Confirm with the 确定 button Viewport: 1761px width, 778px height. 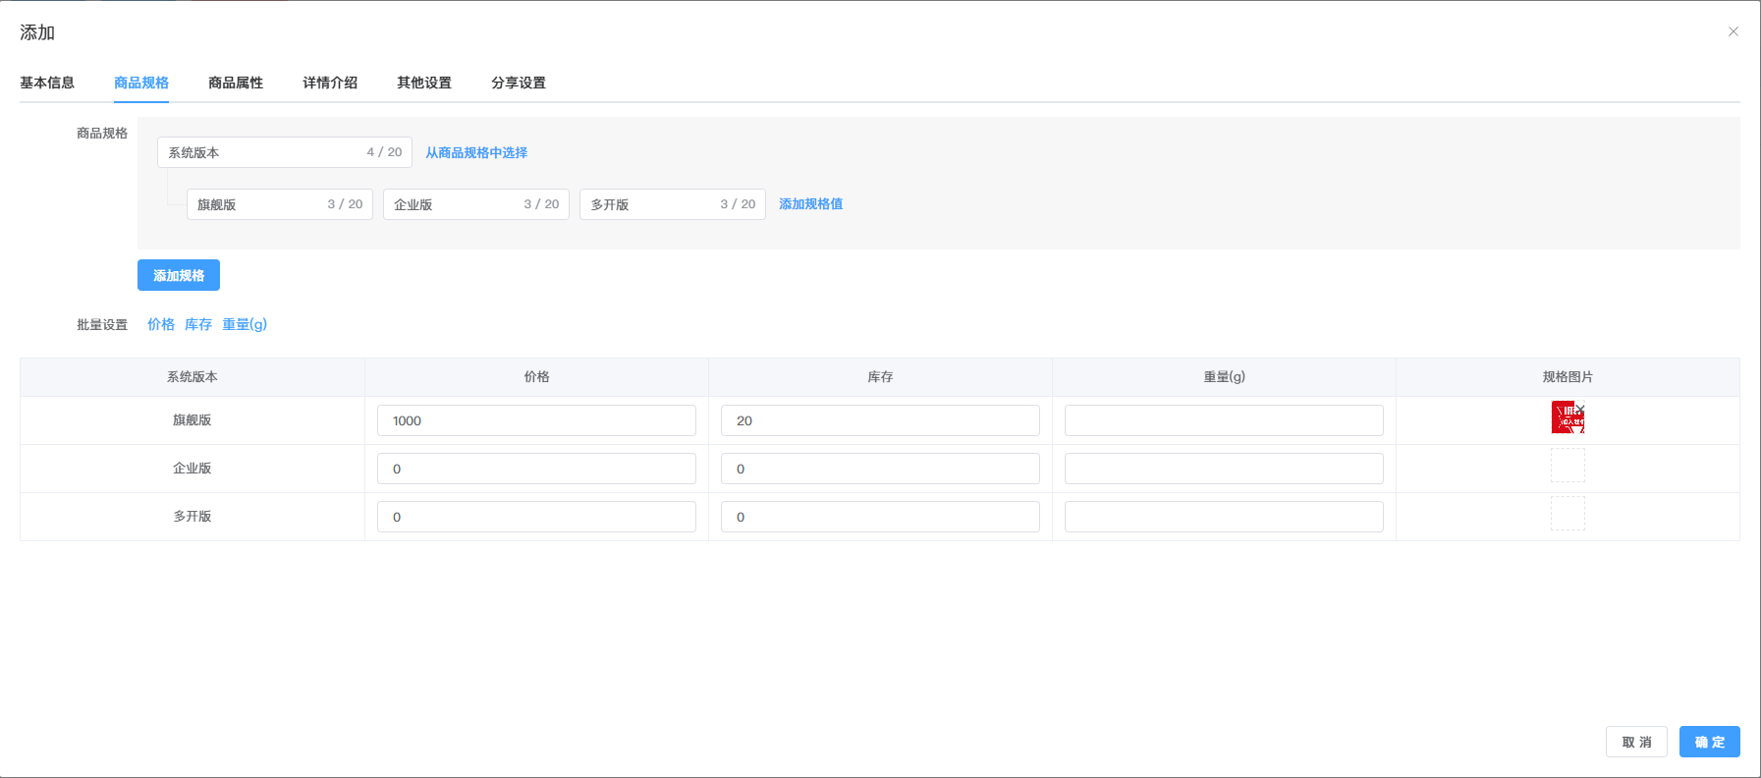pyautogui.click(x=1709, y=742)
